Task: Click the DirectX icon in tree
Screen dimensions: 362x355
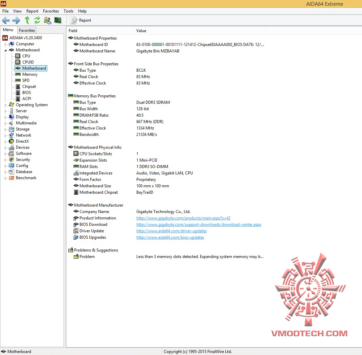Action: pyautogui.click(x=11, y=141)
